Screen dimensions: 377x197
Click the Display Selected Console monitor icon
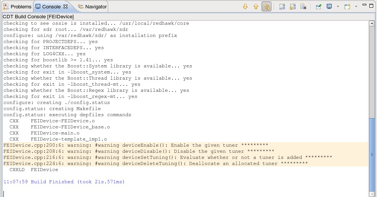click(x=329, y=6)
